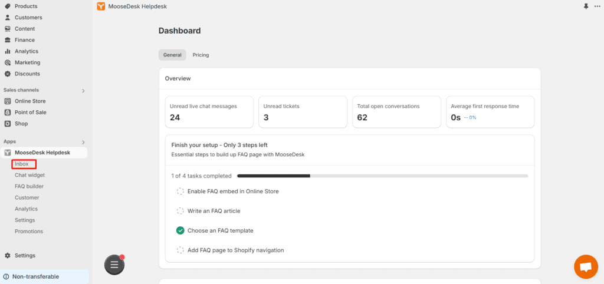Switch to the General tab
The image size is (604, 284).
pyautogui.click(x=172, y=55)
